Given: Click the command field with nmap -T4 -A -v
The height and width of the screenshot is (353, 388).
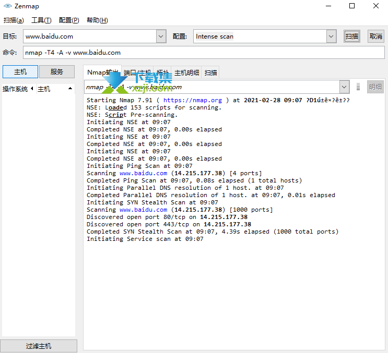Looking at the screenshot, I should (204, 52).
